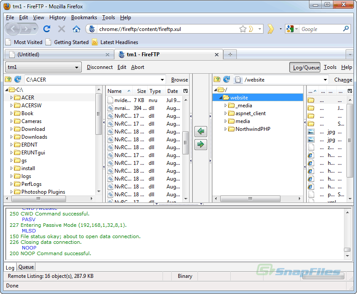Click the Browse button for local path
Screen dimensions: 357x294
[179, 80]
